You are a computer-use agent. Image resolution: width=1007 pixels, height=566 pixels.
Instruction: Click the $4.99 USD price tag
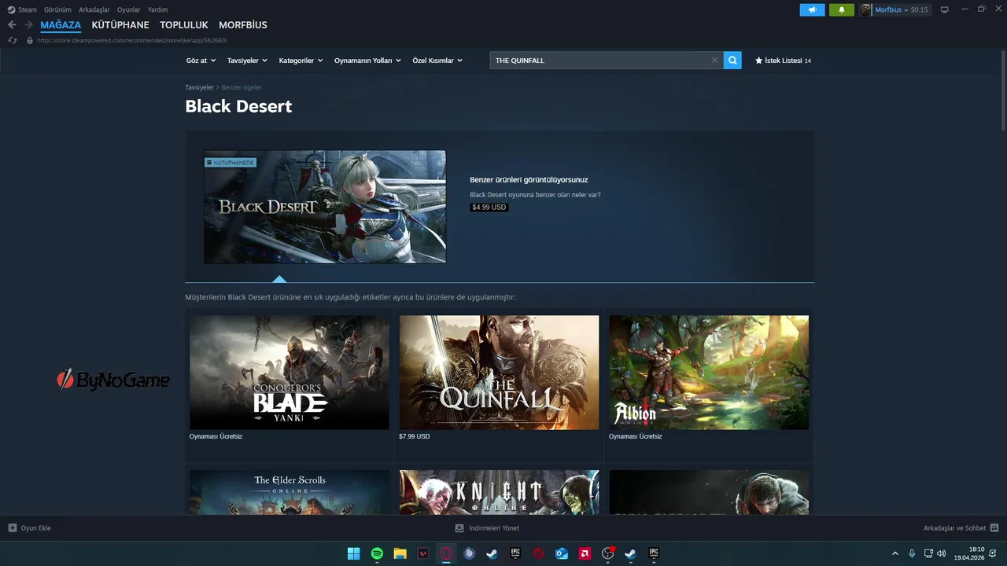click(489, 208)
